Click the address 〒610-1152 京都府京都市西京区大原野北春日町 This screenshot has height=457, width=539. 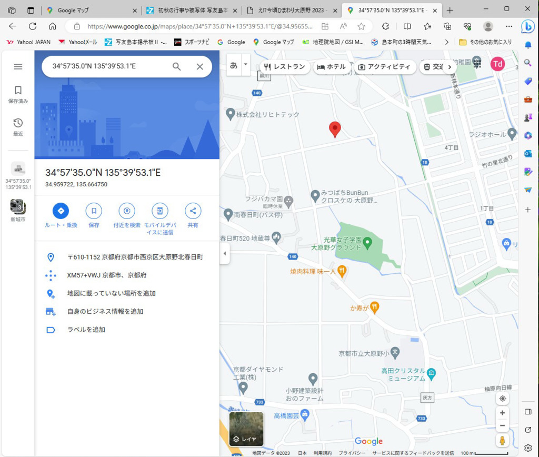[135, 257]
